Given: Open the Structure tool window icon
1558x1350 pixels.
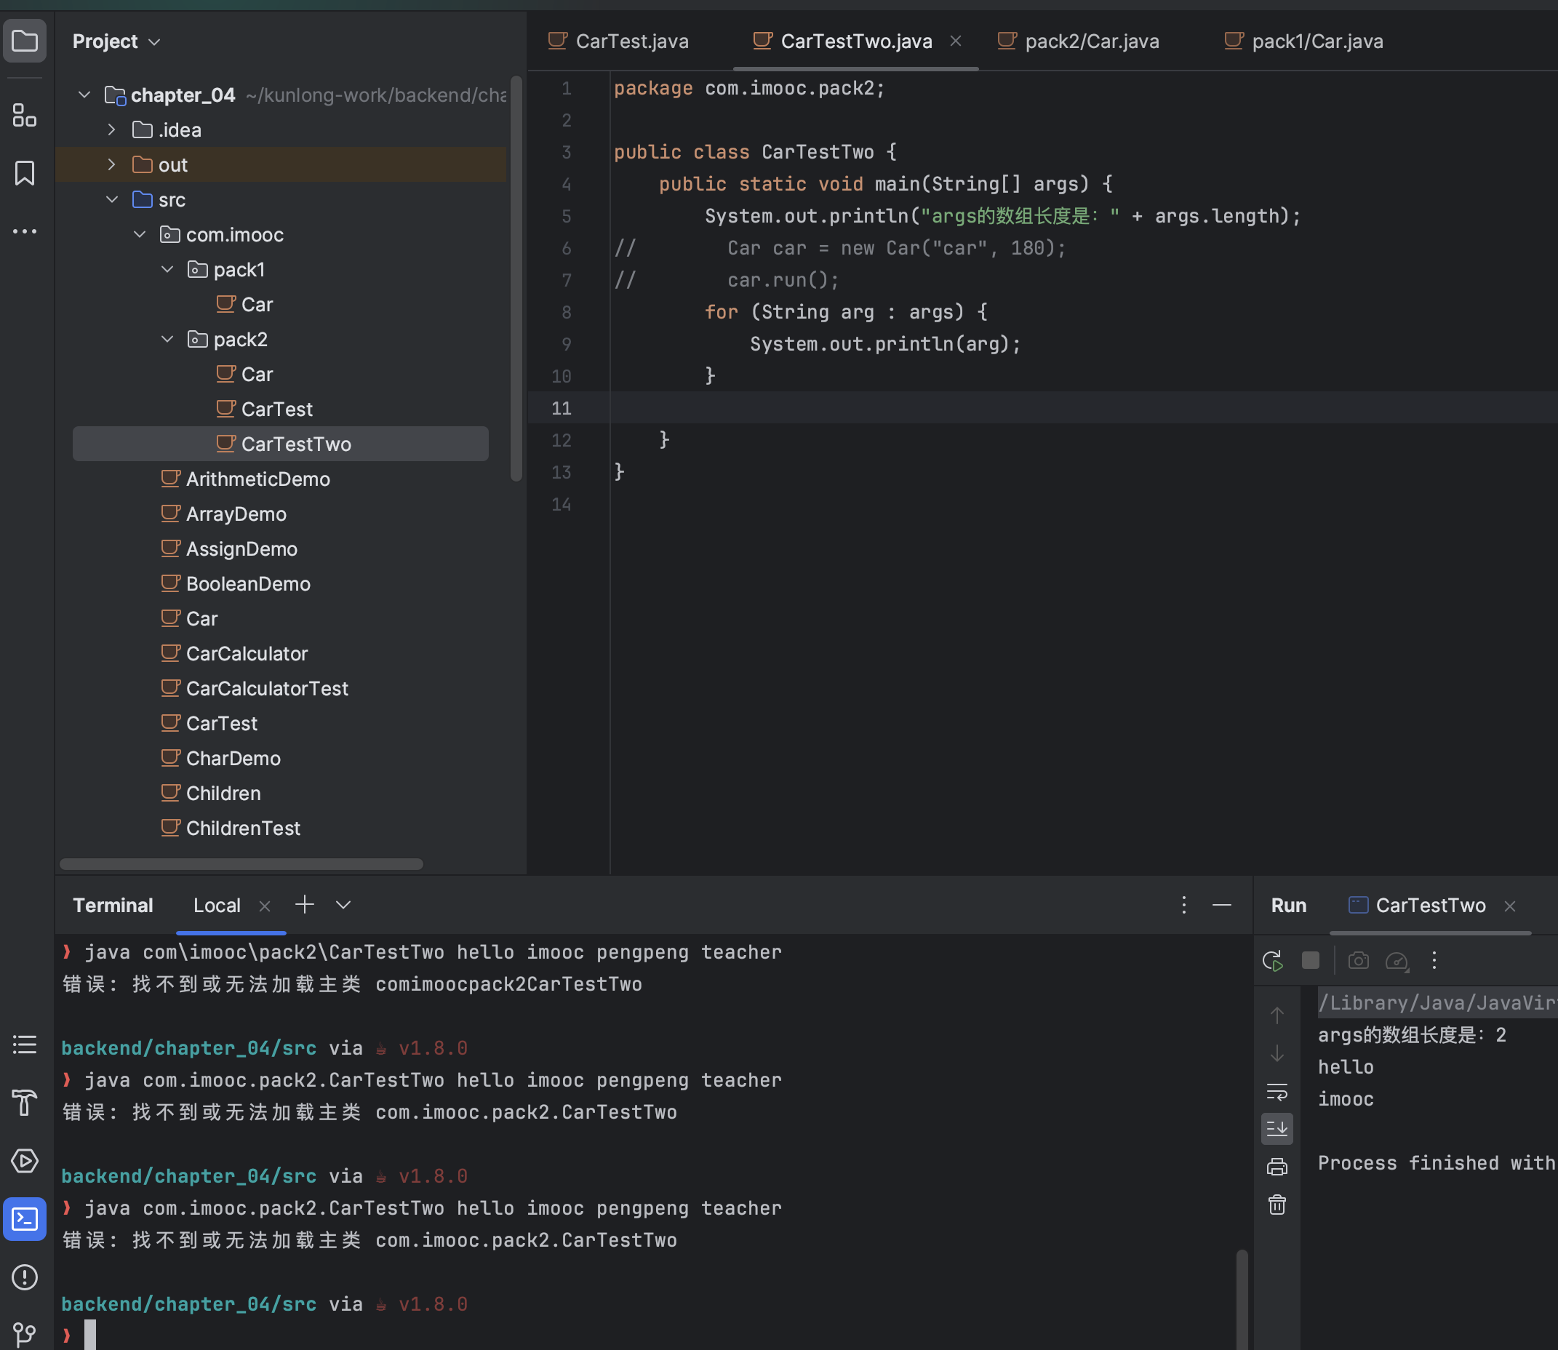Looking at the screenshot, I should point(25,115).
